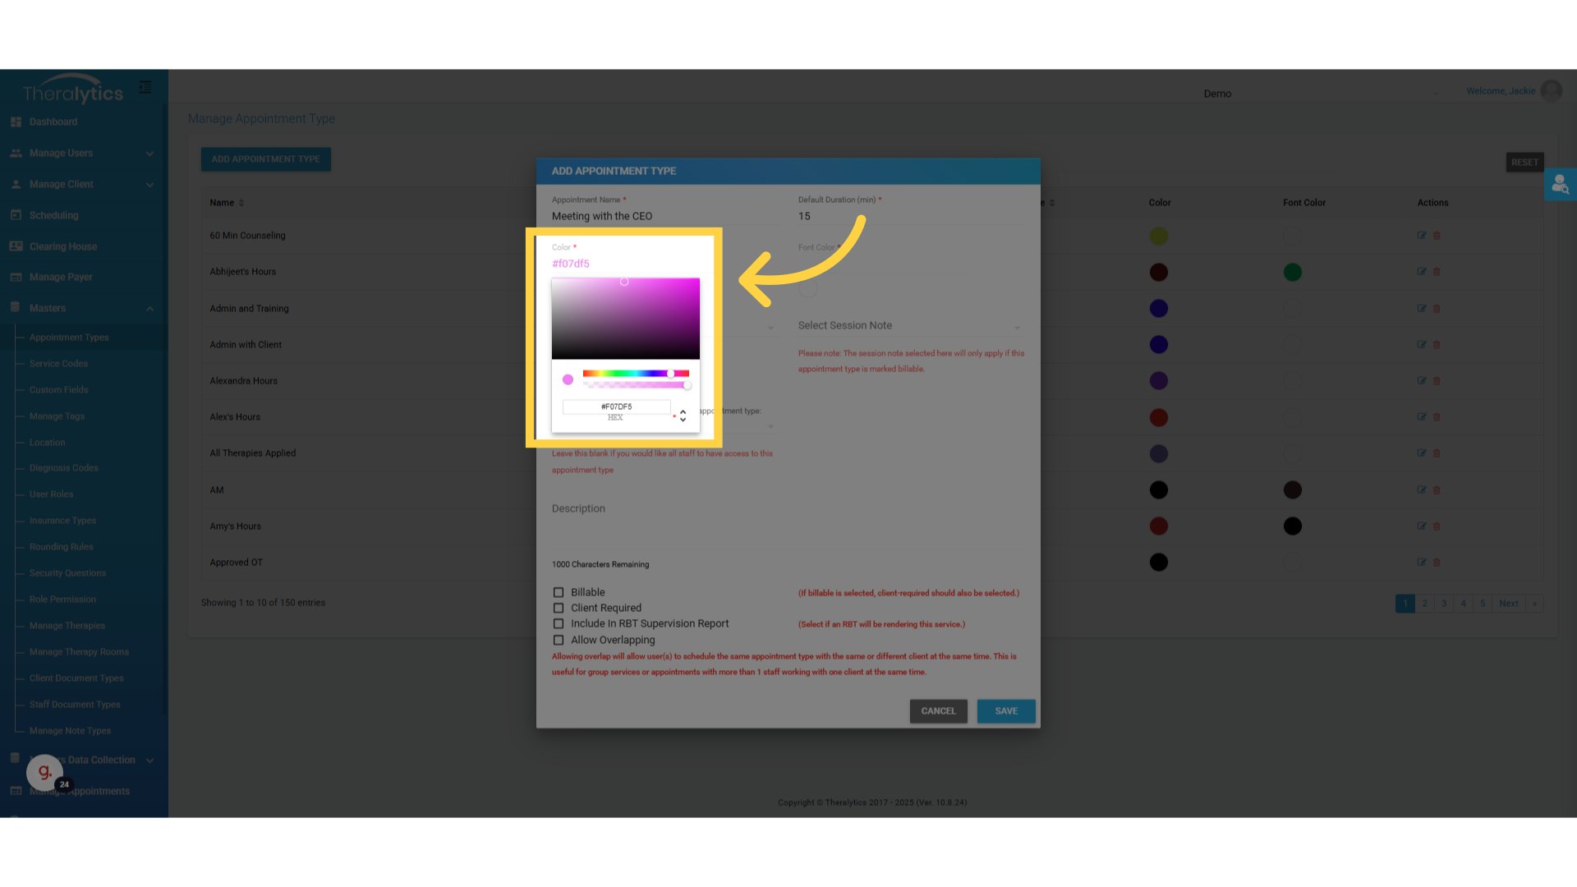Open Service Codes in sidebar
Screen dimensions: 1577x887
pos(58,364)
